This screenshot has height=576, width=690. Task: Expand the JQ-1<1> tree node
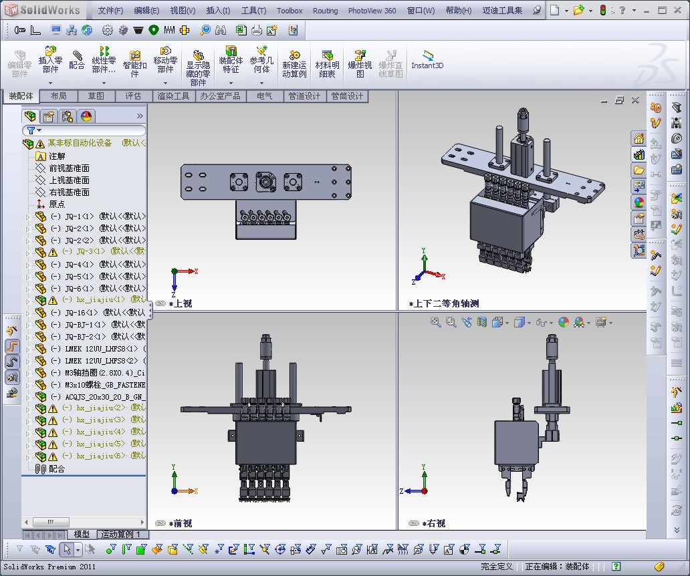pyautogui.click(x=27, y=217)
